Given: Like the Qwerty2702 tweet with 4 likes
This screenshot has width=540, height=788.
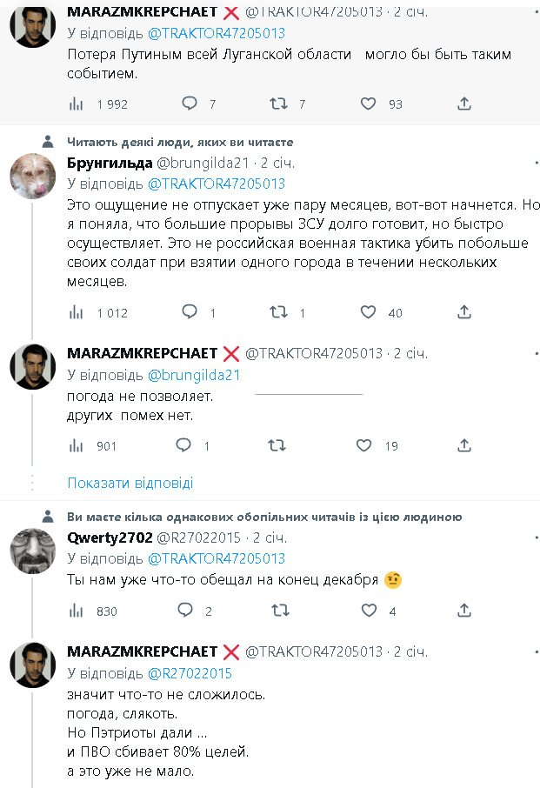Looking at the screenshot, I should pyautogui.click(x=368, y=611).
